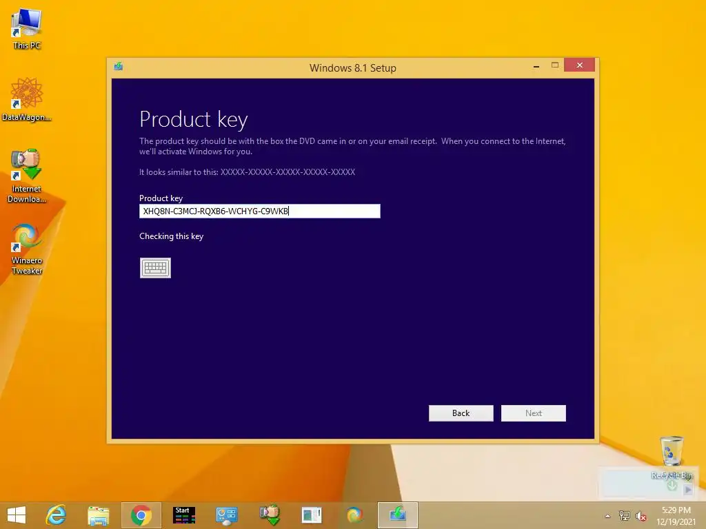Open Internet Download Manager taskbar icon
The width and height of the screenshot is (706, 529).
pos(270,515)
